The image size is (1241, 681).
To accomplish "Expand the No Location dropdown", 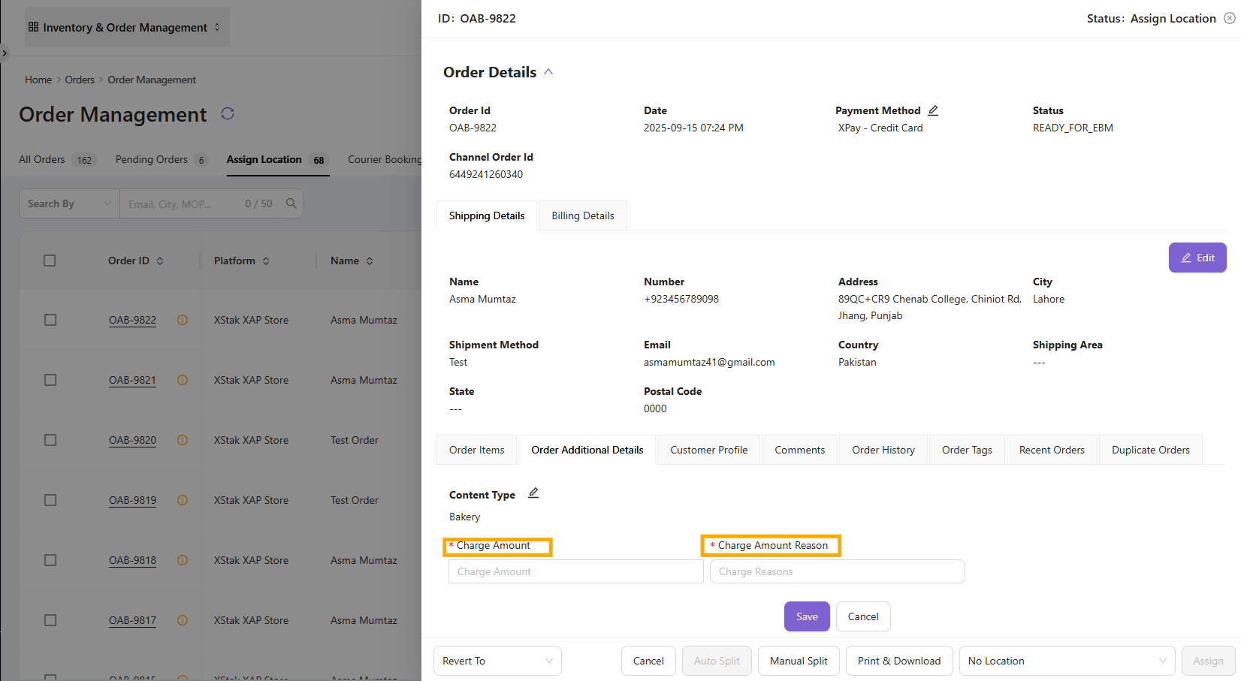I will click(x=1067, y=661).
